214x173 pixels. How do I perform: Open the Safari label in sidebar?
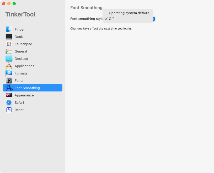19,103
